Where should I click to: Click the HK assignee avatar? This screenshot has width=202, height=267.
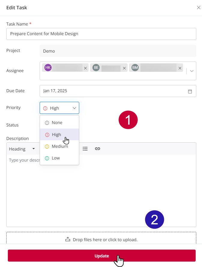[48, 68]
